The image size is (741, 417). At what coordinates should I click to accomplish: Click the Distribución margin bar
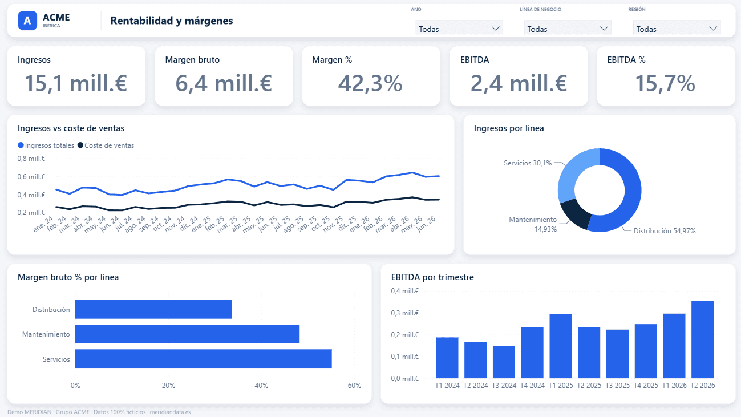(153, 309)
